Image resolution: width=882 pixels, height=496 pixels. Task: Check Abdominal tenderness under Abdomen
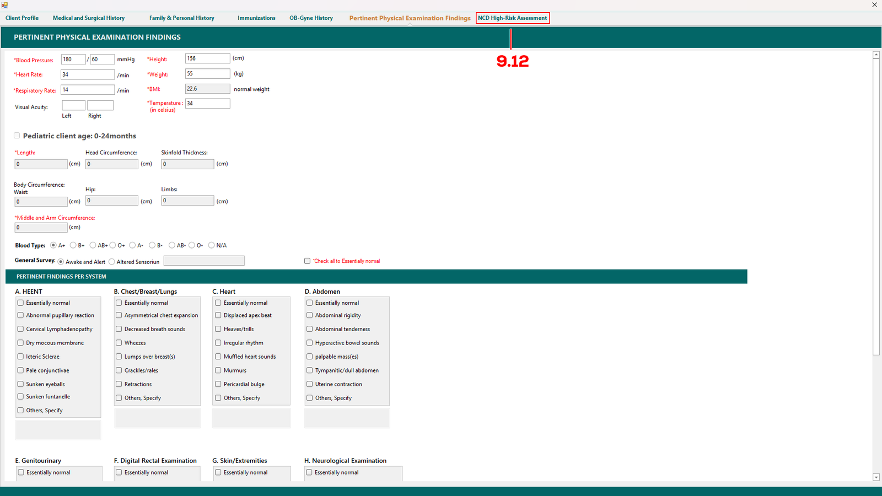(310, 329)
